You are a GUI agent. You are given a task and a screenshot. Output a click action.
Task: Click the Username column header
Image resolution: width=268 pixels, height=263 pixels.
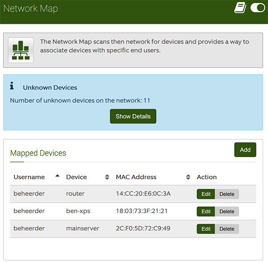pos(29,177)
